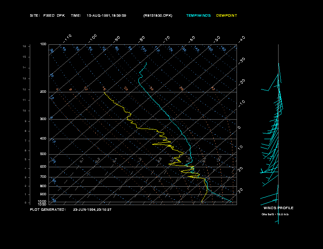The width and height of the screenshot is (323, 249).
Task: Click the "PLOT GENERATED:" label
Action: click(48, 210)
